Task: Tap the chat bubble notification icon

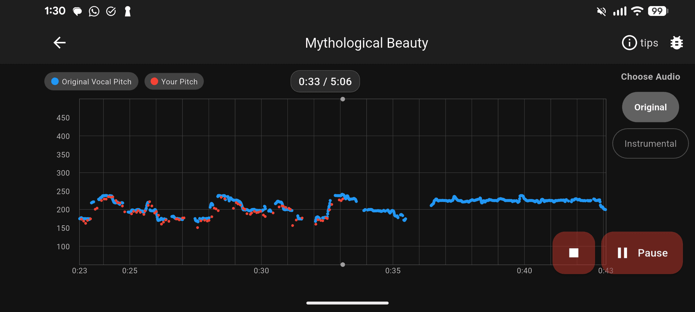Action: (77, 12)
